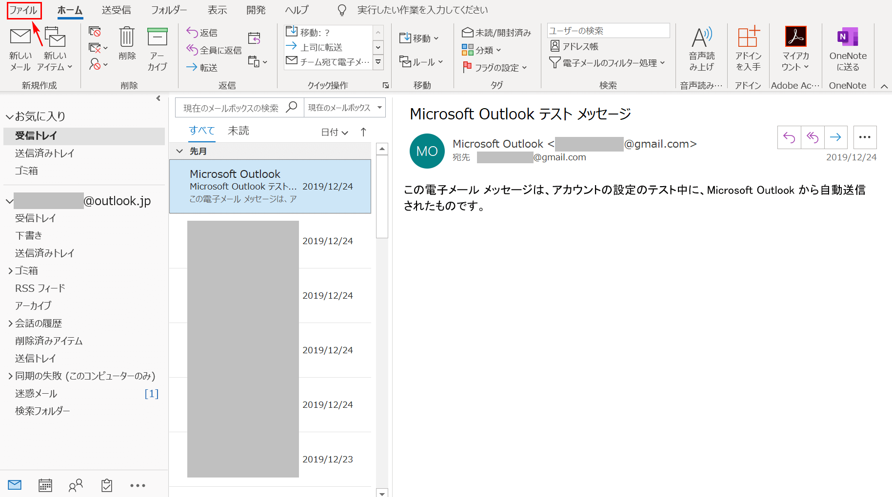Click the 現在のメールボックスの検索 field
This screenshot has height=497, width=892.
click(239, 108)
